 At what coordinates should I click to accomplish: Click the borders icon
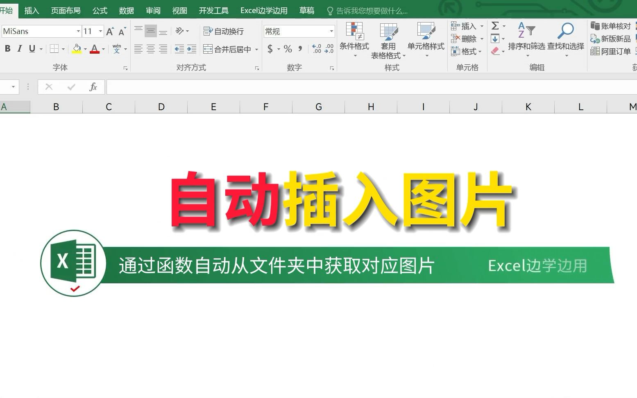tap(54, 49)
